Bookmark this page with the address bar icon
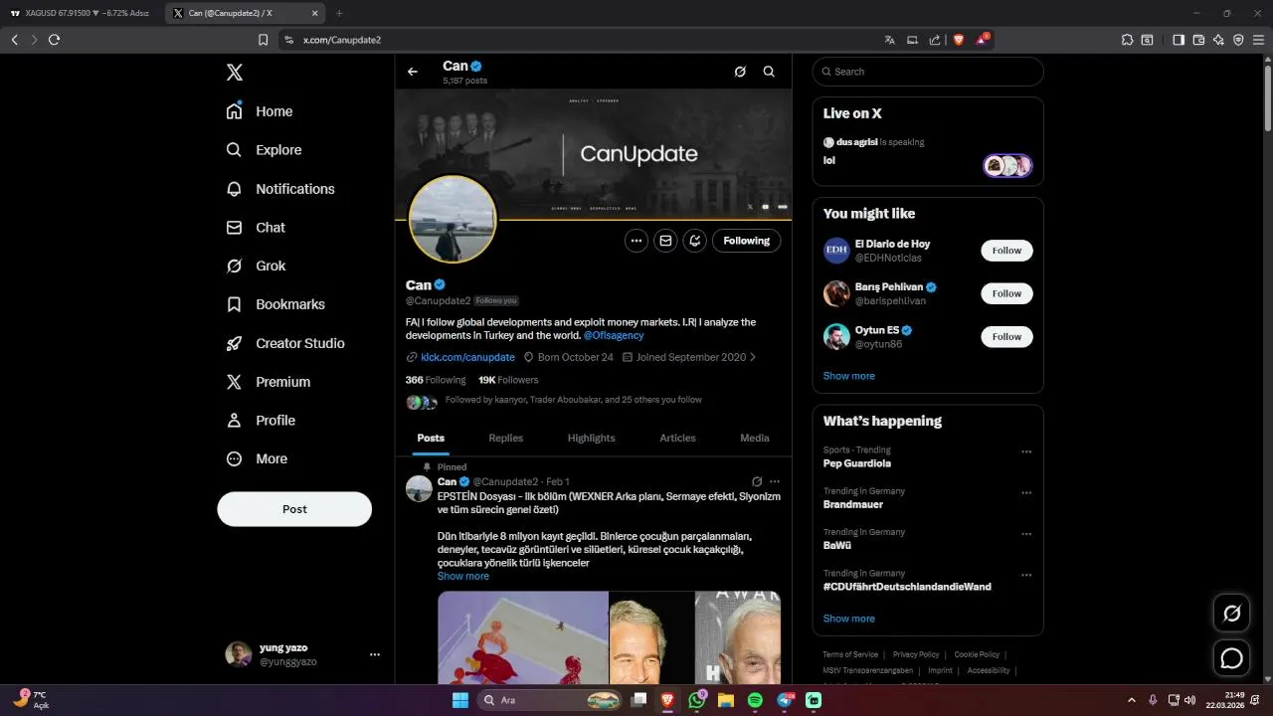Image resolution: width=1273 pixels, height=716 pixels. pos(263,40)
